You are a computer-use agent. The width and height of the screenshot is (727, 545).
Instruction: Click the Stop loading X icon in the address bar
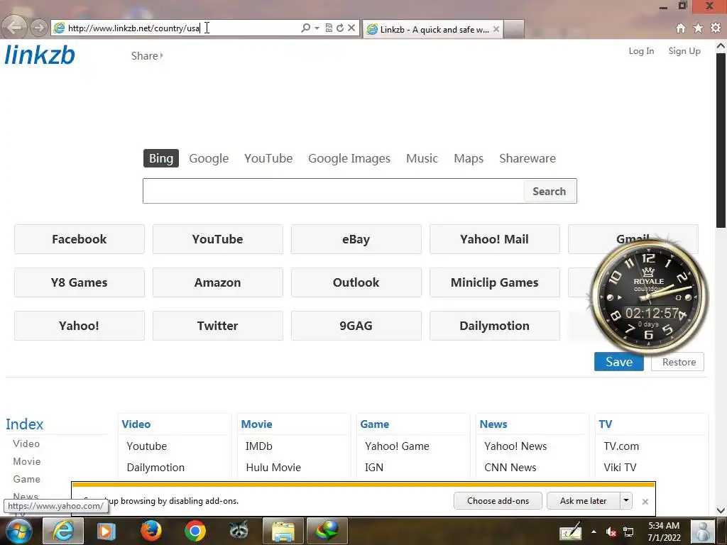(351, 28)
